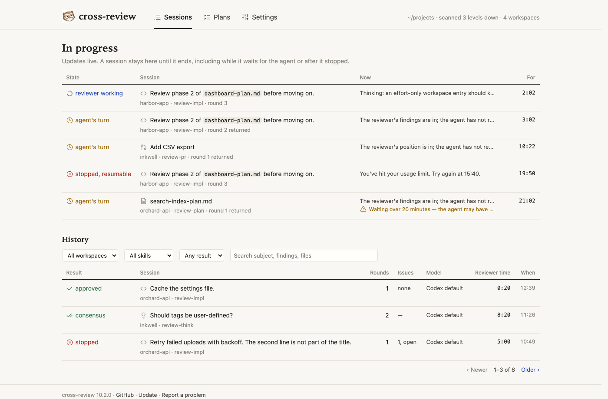Open the Any result filter dropdown
Image resolution: width=608 pixels, height=399 pixels.
pyautogui.click(x=202, y=255)
